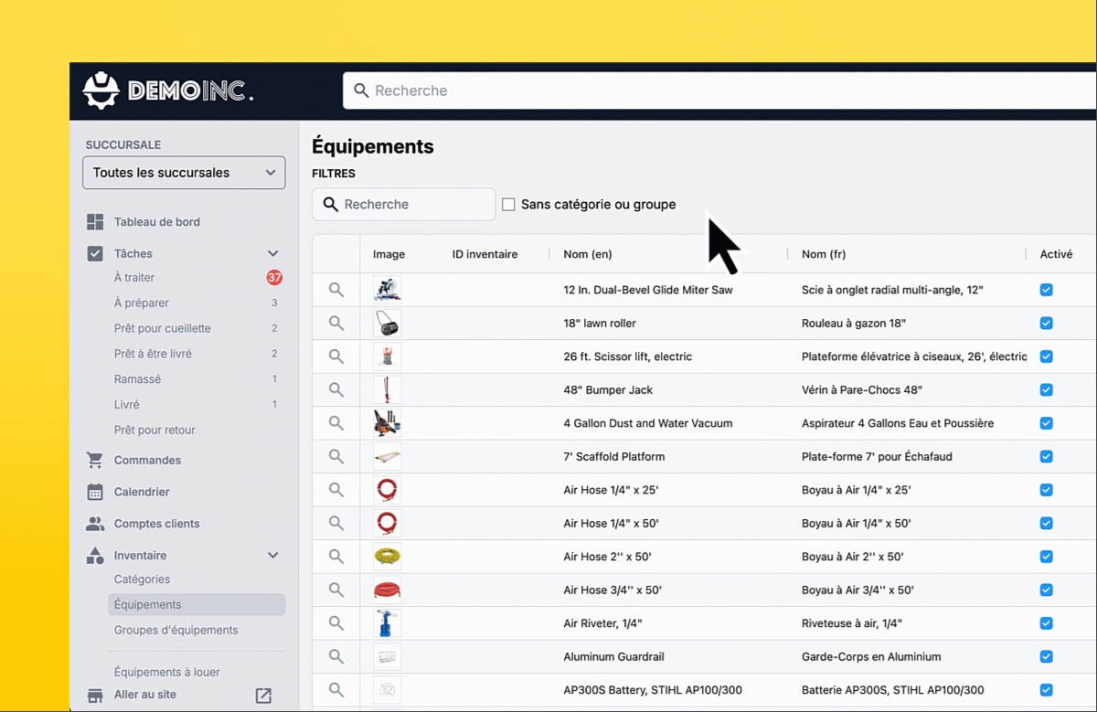The height and width of the screenshot is (712, 1097).
Task: Select Catégories under Inventaire
Action: 142,579
